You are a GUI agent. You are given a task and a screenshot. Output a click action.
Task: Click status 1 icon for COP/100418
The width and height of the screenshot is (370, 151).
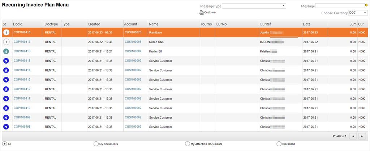(x=7, y=32)
